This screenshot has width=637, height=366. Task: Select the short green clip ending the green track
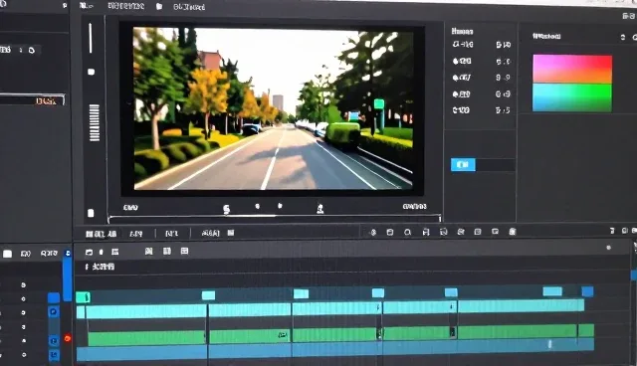(x=586, y=330)
